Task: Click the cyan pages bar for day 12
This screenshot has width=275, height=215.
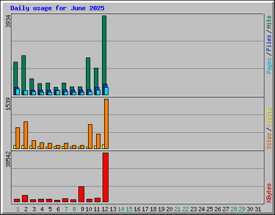Action: pyautogui.click(x=106, y=91)
